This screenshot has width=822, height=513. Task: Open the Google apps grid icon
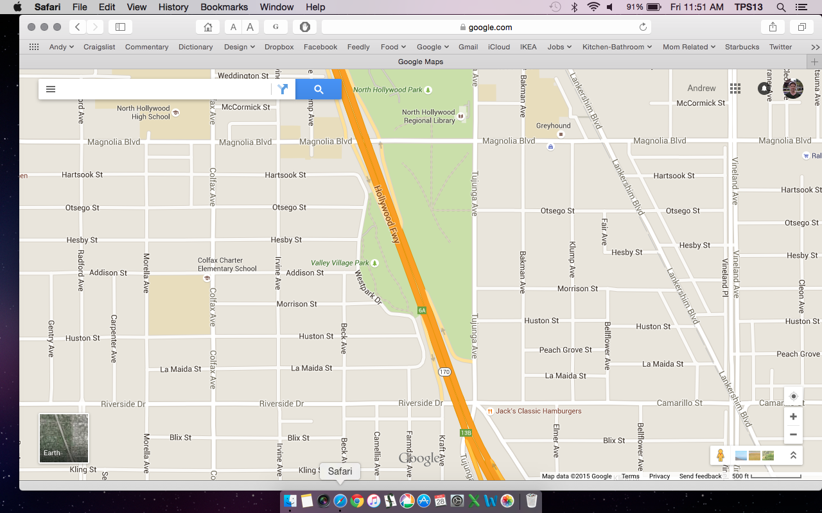click(735, 88)
